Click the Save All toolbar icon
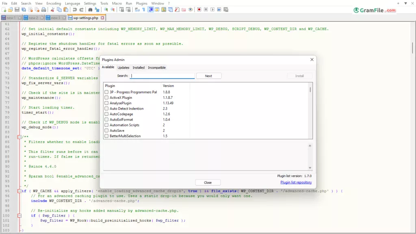This screenshot has width=416, height=234. tap(24, 10)
